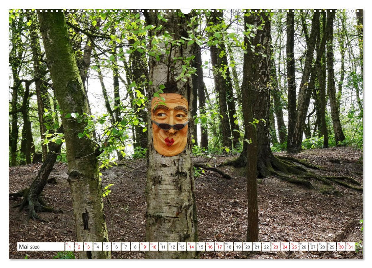Screen dimensions: 372x268
Task: Select day 3 in the calendar strip
Action: point(88,247)
